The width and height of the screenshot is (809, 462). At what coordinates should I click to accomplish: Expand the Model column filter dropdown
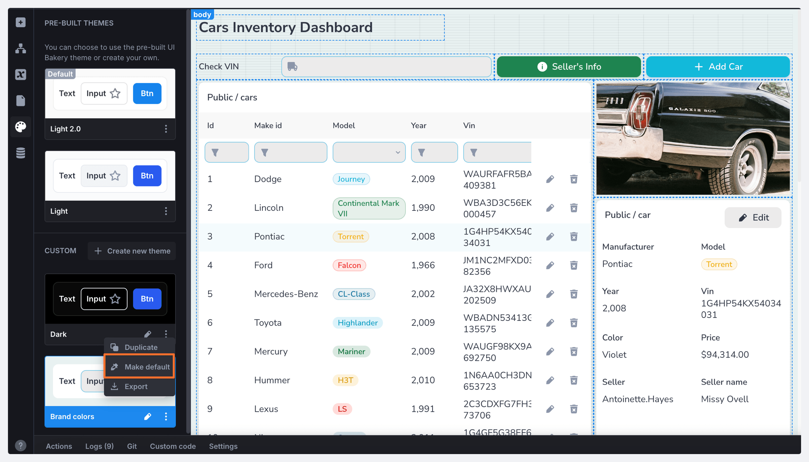click(369, 152)
